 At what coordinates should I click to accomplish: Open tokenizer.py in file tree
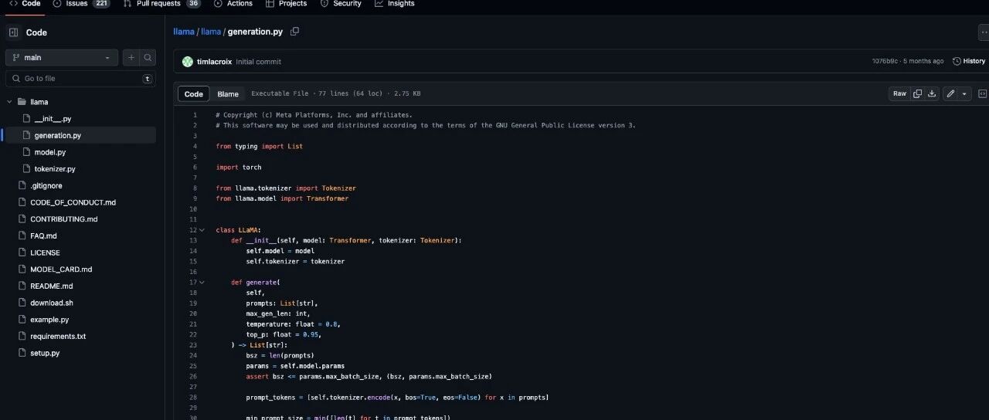[x=55, y=169]
